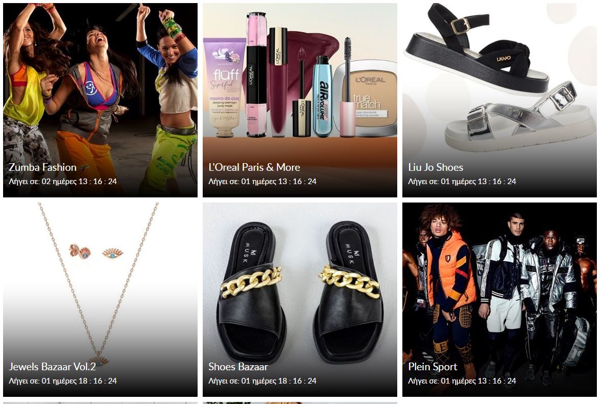Open the Jewels Bazaar Vol.2 tile
This screenshot has height=404, width=602.
click(100, 300)
